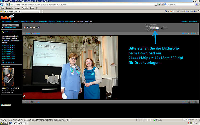Click the Registrieren link
The width and height of the screenshot is (200, 125).
pos(193,22)
